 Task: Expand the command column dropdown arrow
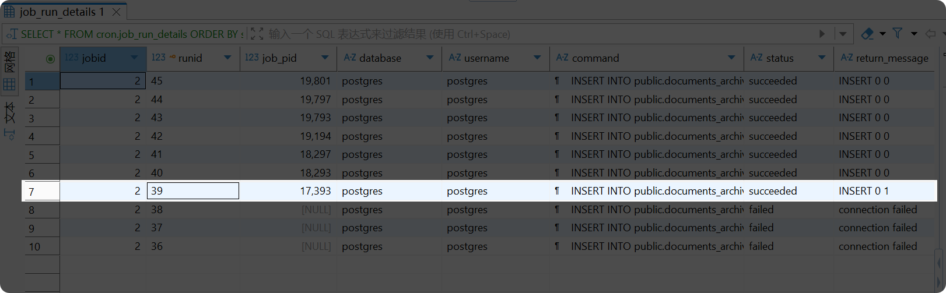pos(731,58)
